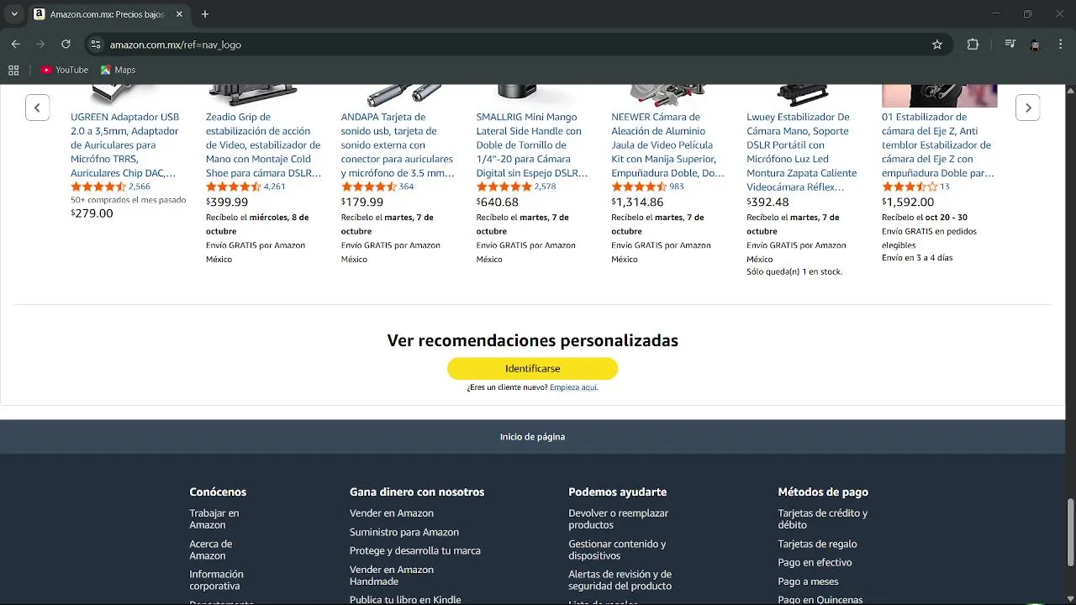Viewport: 1076px width, 605px height.
Task: Open Vender en Amazon footer link
Action: [x=392, y=513]
